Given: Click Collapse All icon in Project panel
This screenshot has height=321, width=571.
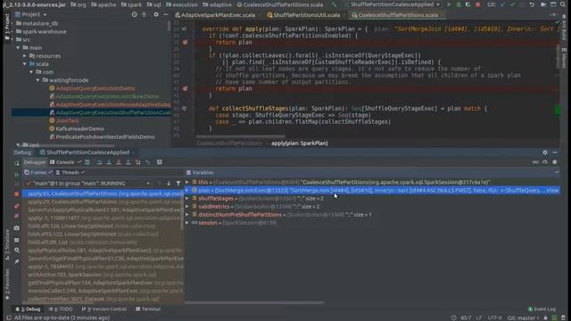Looking at the screenshot, I should tap(145, 14).
